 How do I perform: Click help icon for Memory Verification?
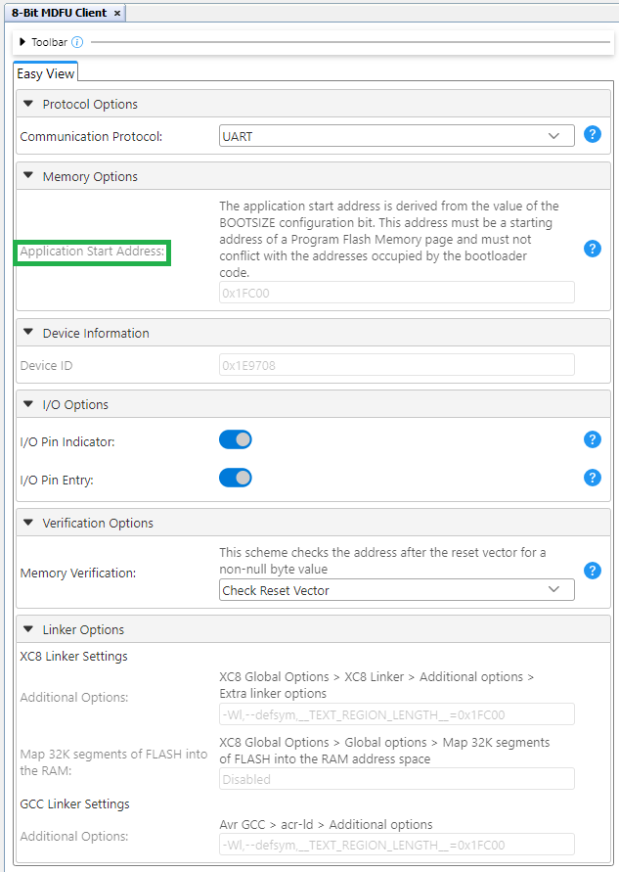[592, 571]
